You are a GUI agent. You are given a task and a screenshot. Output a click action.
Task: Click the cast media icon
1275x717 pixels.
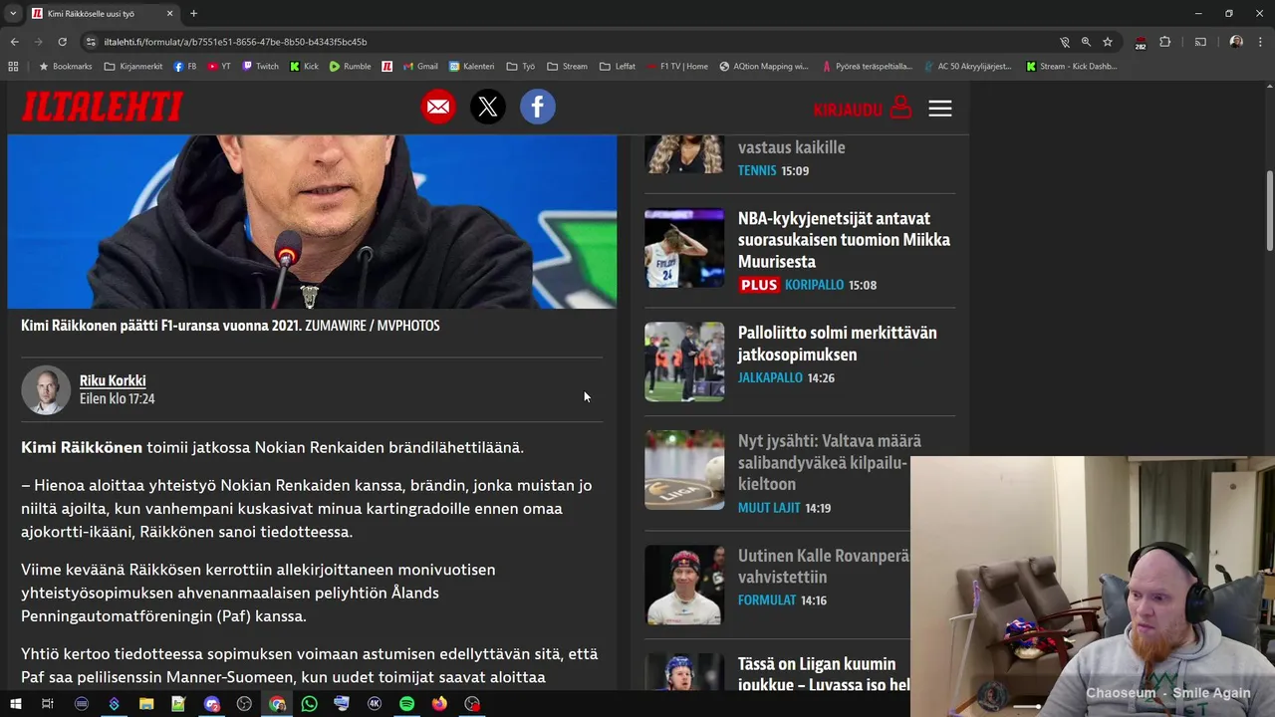(x=1200, y=42)
